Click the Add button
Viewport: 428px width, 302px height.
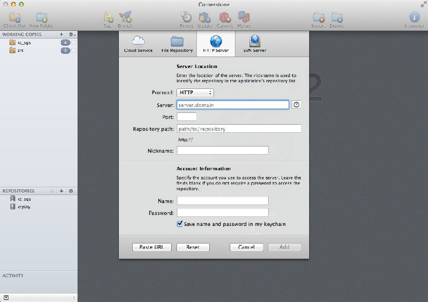284,247
